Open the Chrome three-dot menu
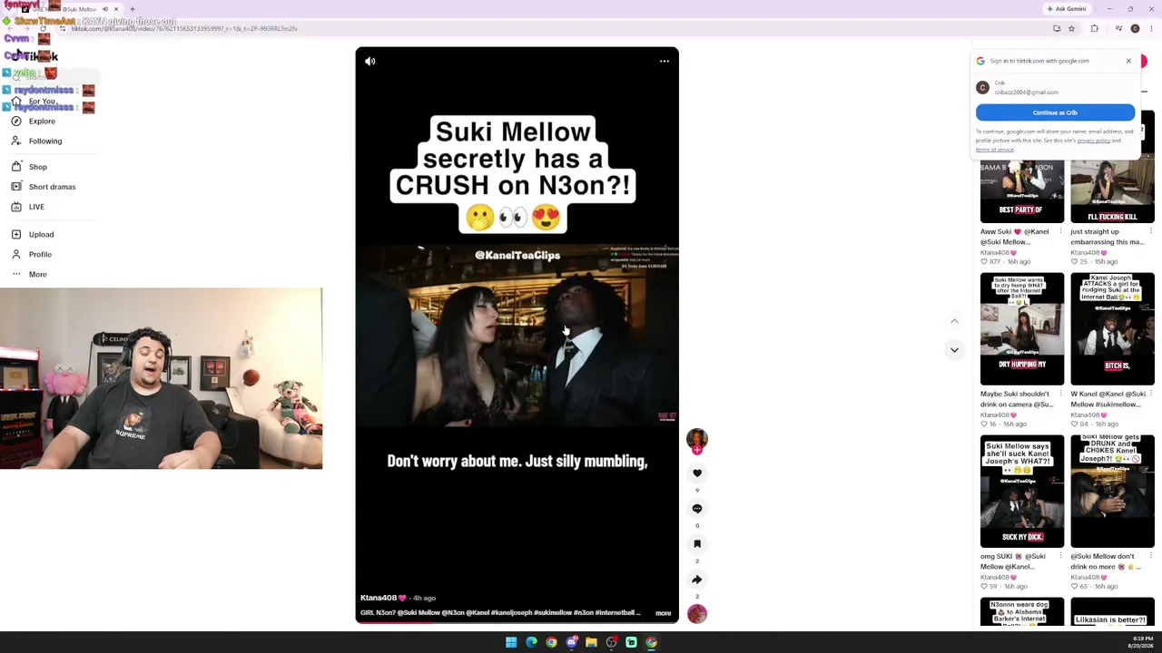Image resolution: width=1162 pixels, height=653 pixels. pos(1151,29)
